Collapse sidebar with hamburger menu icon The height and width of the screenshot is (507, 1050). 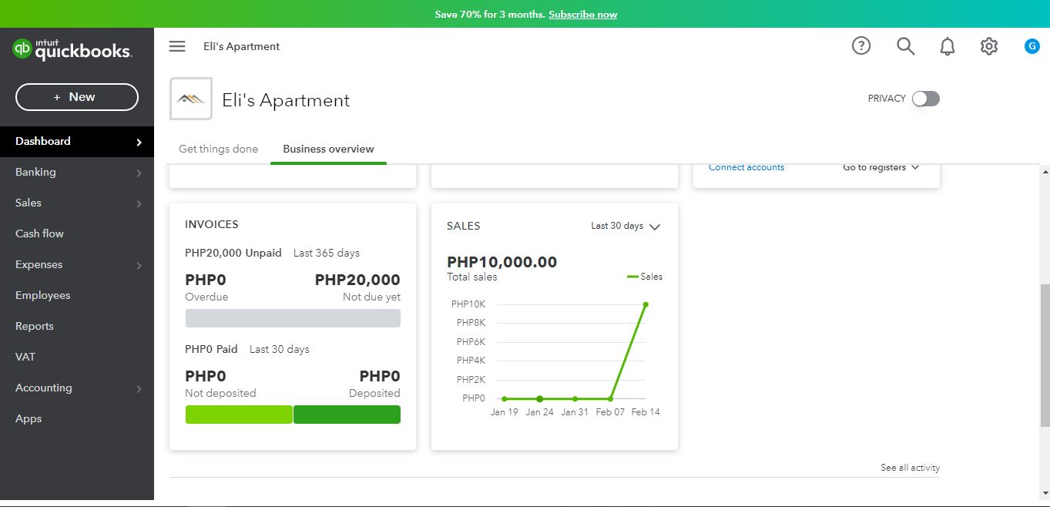(x=177, y=46)
